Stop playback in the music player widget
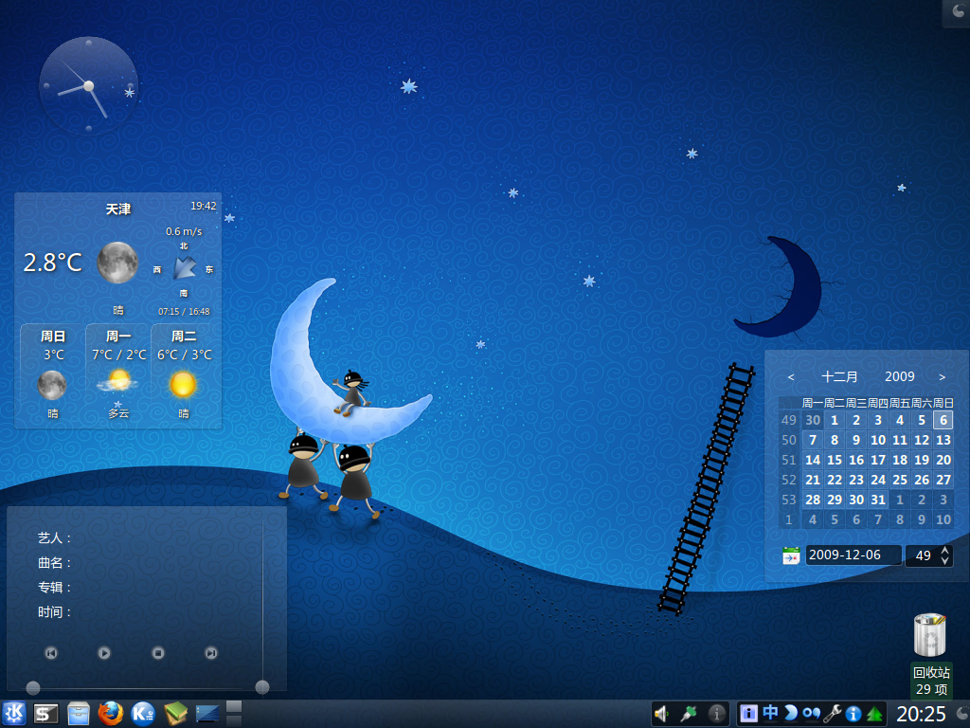Image resolution: width=970 pixels, height=728 pixels. [158, 652]
